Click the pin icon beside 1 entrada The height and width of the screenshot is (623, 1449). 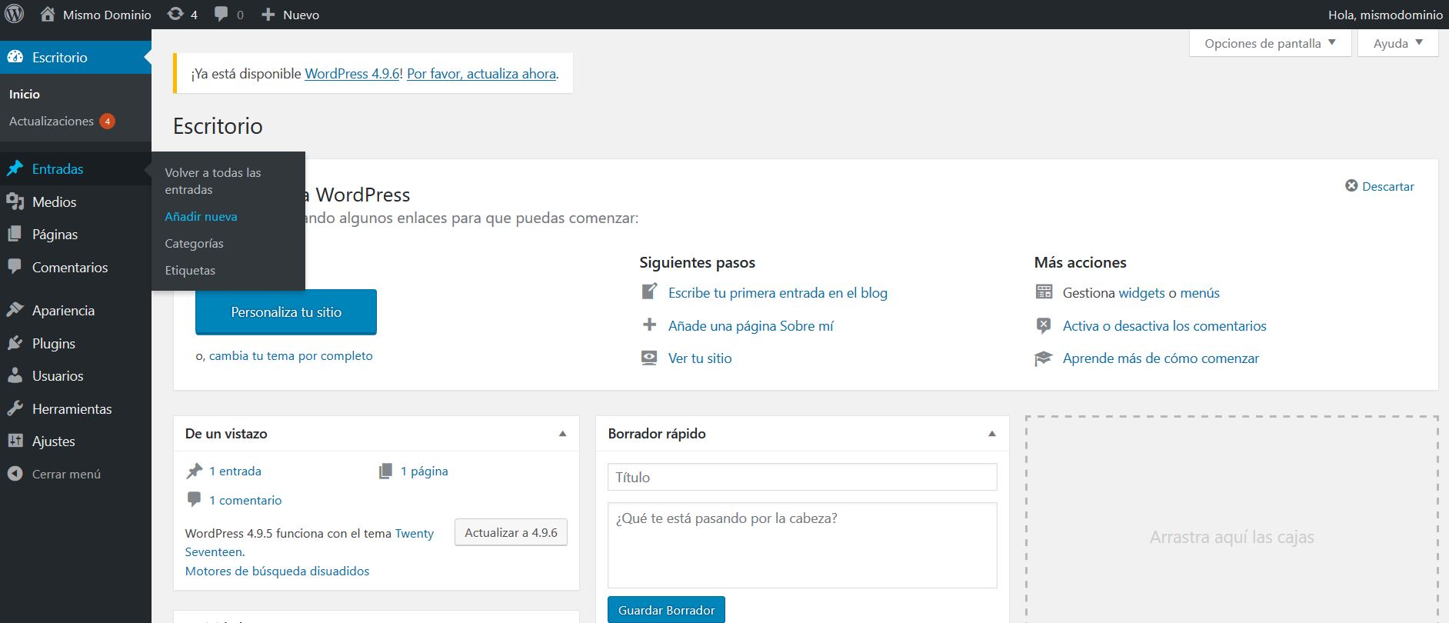click(x=195, y=471)
